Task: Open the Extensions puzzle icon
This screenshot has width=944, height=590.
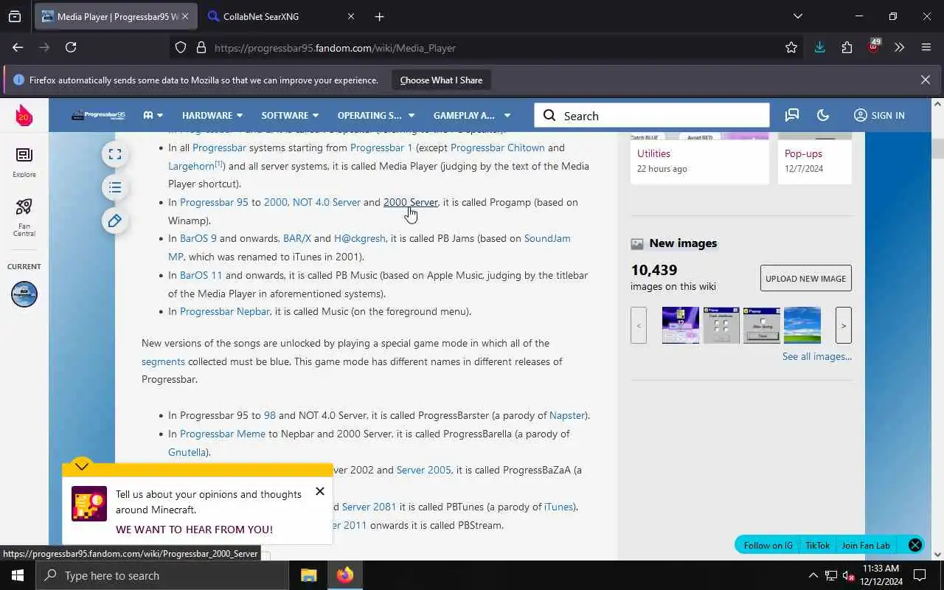Action: 847,47
